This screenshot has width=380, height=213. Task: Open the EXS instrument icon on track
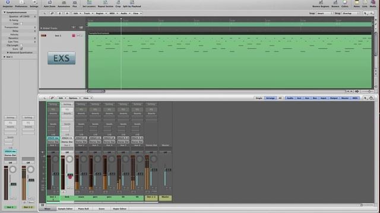61,58
